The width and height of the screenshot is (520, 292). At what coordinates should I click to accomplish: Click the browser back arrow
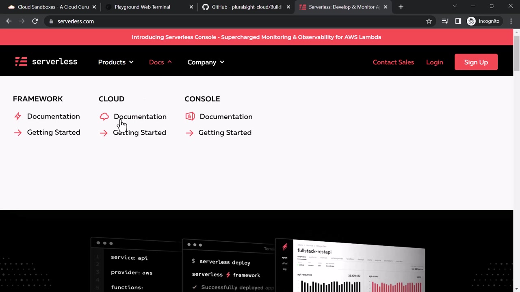coord(9,21)
